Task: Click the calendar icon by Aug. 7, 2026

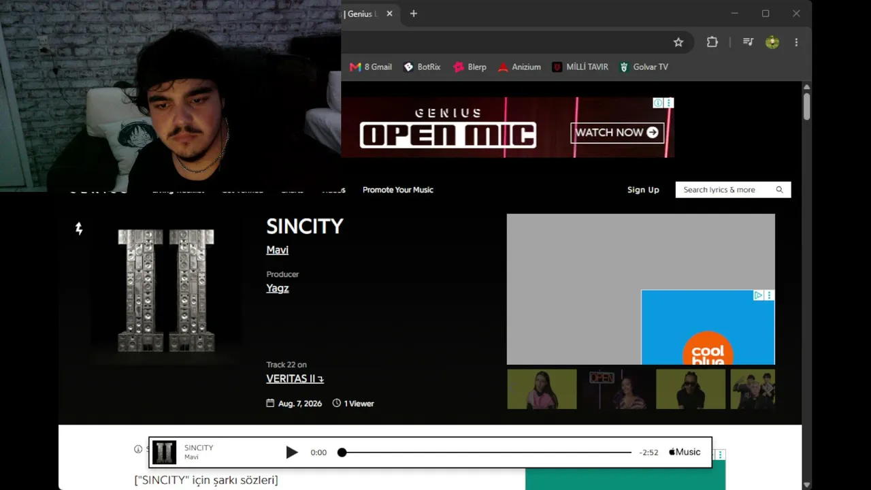Action: tap(270, 403)
